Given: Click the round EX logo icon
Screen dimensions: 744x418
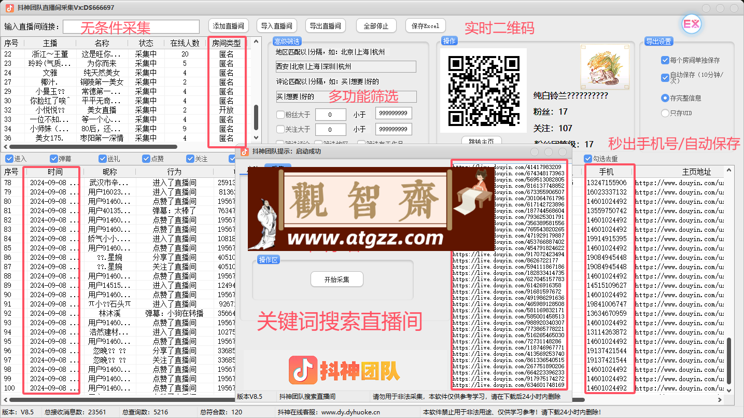Looking at the screenshot, I should tap(692, 24).
